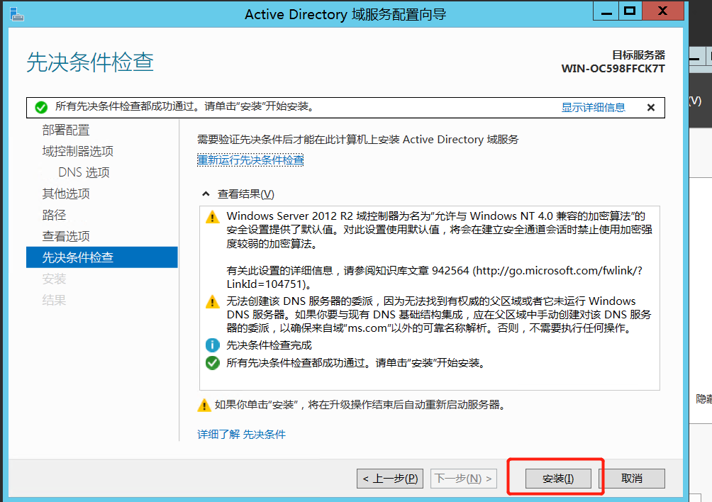Collapse the 查看结果(V) section chevron
Image resolution: width=712 pixels, height=502 pixels.
tap(206, 194)
